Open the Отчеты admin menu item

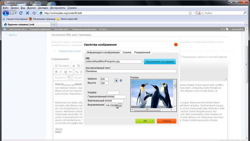tap(103, 29)
